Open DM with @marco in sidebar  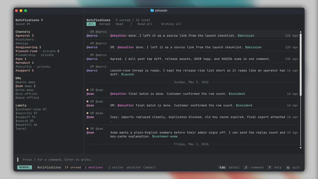point(25,82)
